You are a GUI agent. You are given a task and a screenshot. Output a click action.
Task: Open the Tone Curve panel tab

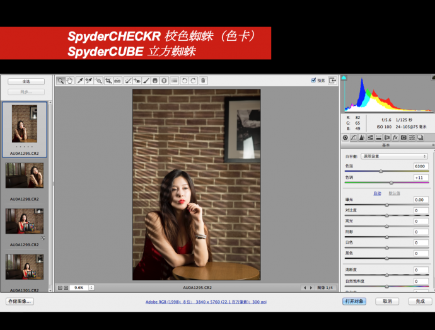pos(354,137)
